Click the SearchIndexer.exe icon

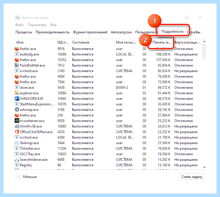[x=17, y=159]
